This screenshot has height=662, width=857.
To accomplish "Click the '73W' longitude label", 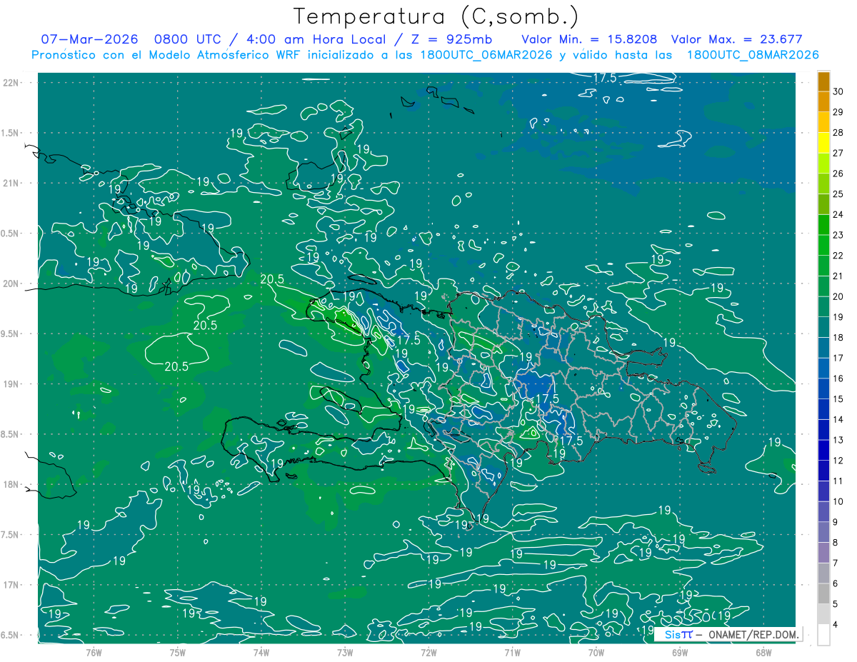I will tap(345, 653).
